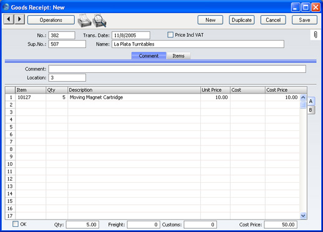The height and width of the screenshot is (232, 323).
Task: Go to the next record arrow
Action: tap(19, 19)
